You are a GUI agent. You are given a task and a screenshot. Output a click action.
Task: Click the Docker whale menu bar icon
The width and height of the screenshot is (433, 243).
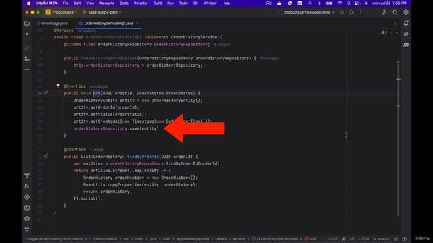click(x=279, y=3)
